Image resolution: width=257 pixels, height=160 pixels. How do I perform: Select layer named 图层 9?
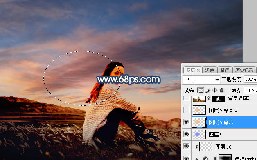[x=216, y=135]
